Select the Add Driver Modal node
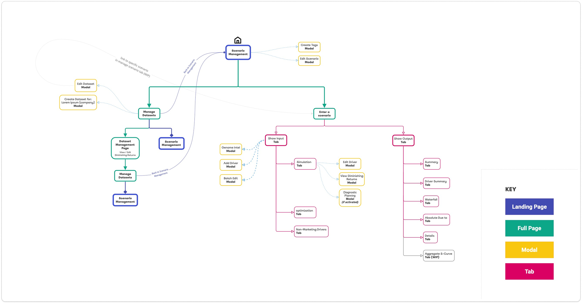 [x=231, y=165]
